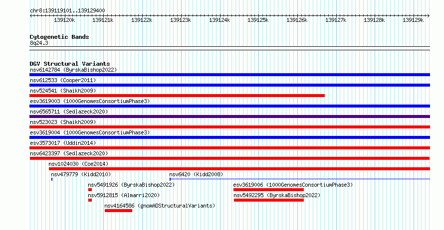Click the 139122k ruler position
Viewport: 444px width, 230px height.
(x=142, y=20)
